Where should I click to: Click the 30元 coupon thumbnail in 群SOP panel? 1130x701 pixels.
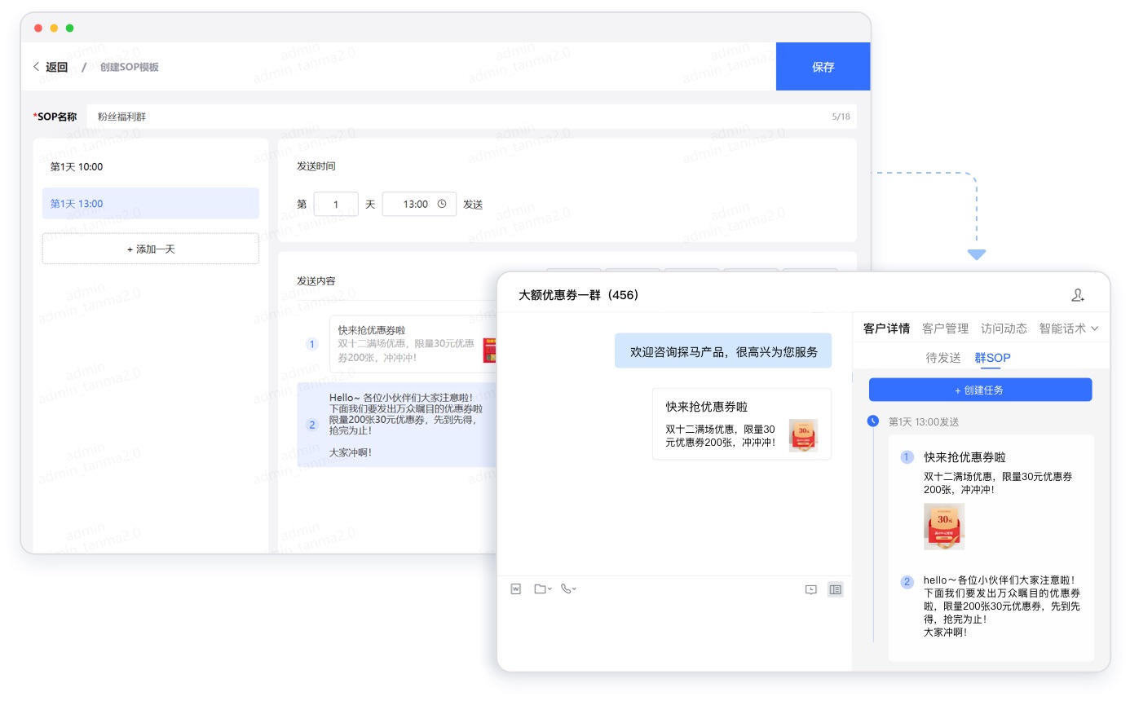click(943, 526)
